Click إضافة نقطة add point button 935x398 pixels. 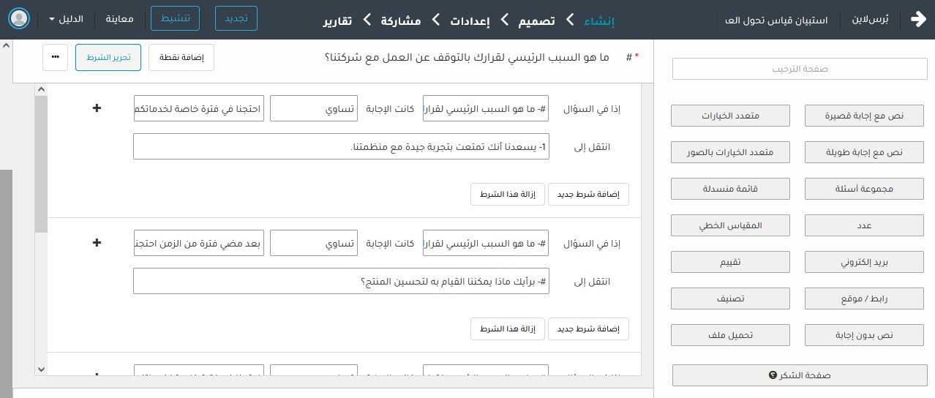point(181,57)
